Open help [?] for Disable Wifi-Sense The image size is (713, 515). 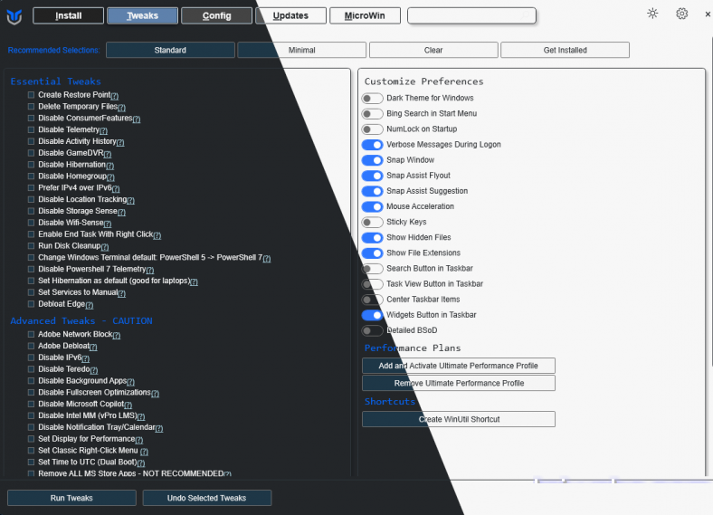pos(108,224)
